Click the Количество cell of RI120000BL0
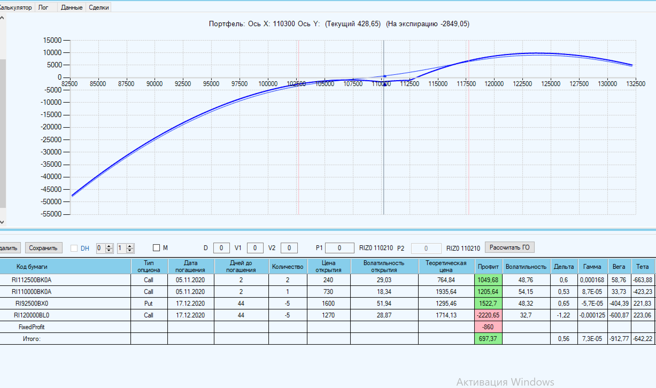 point(287,315)
